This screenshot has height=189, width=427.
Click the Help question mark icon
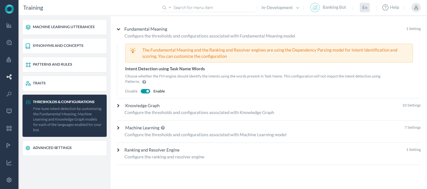(x=385, y=7)
